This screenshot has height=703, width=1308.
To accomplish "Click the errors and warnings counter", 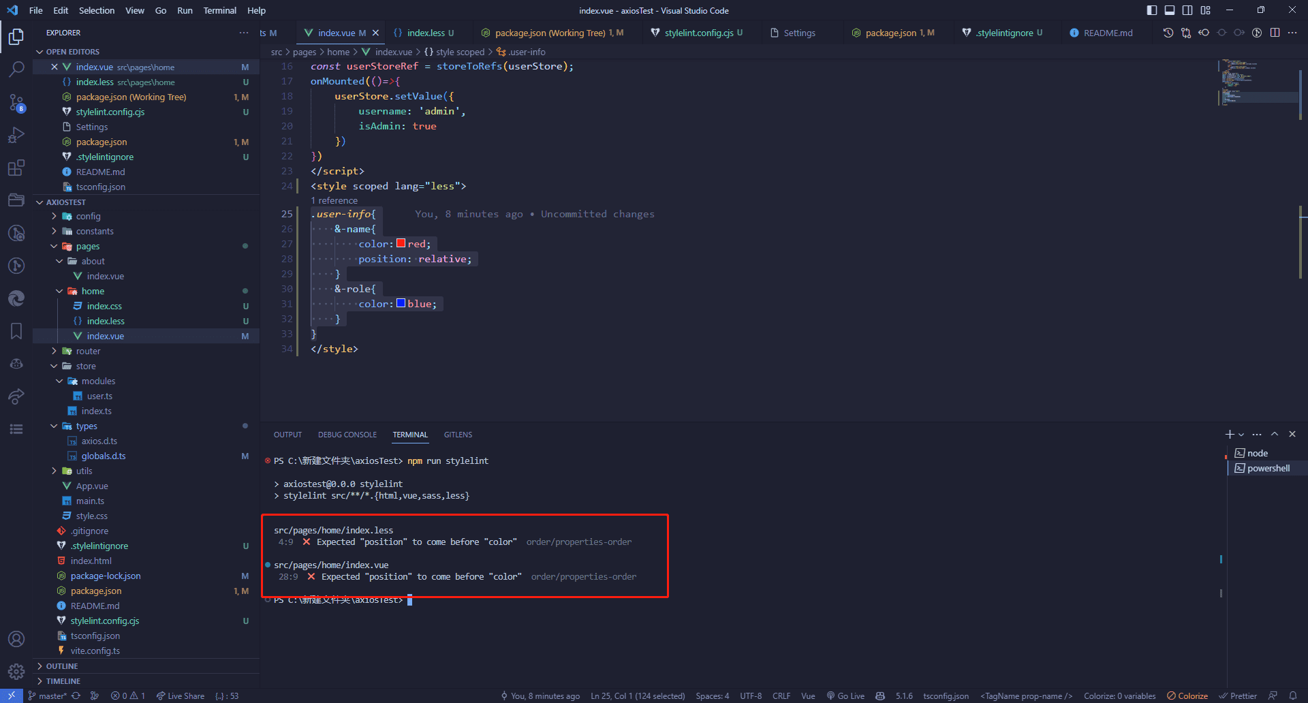I will click(x=128, y=696).
